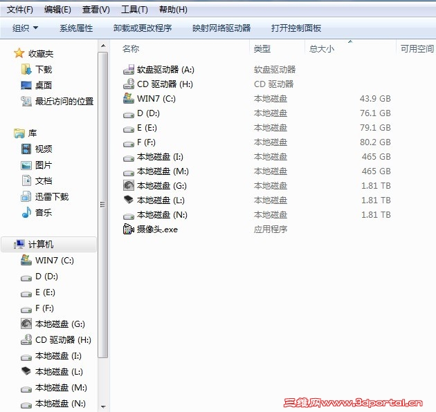Select the 计算机 icon in navigation pane
436x412 pixels.
[19, 244]
